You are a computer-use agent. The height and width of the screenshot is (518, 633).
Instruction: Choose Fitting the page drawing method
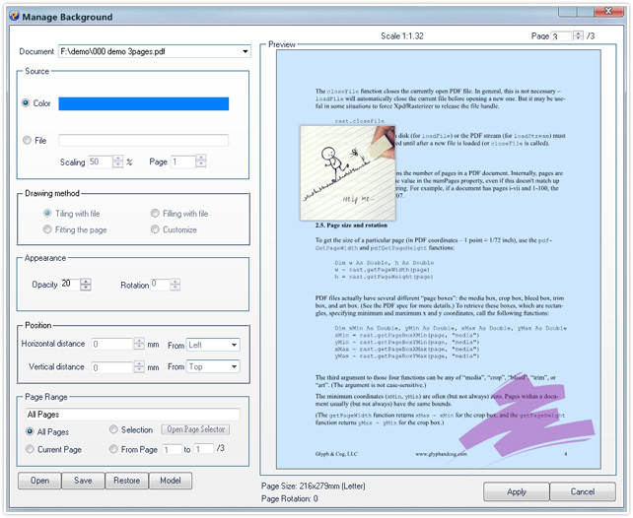47,229
